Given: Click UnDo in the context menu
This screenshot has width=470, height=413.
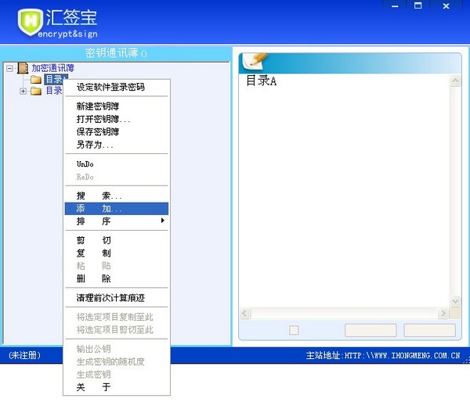Looking at the screenshot, I should [x=117, y=164].
